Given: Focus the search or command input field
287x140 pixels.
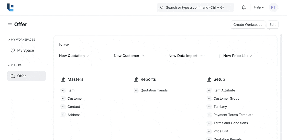Looking at the screenshot, I should click(x=195, y=8).
